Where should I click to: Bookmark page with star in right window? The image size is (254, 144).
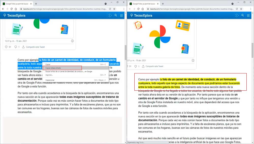241,9
